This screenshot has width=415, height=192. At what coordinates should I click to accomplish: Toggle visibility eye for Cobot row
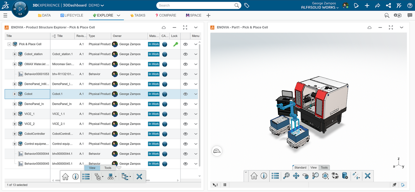[x=186, y=94]
